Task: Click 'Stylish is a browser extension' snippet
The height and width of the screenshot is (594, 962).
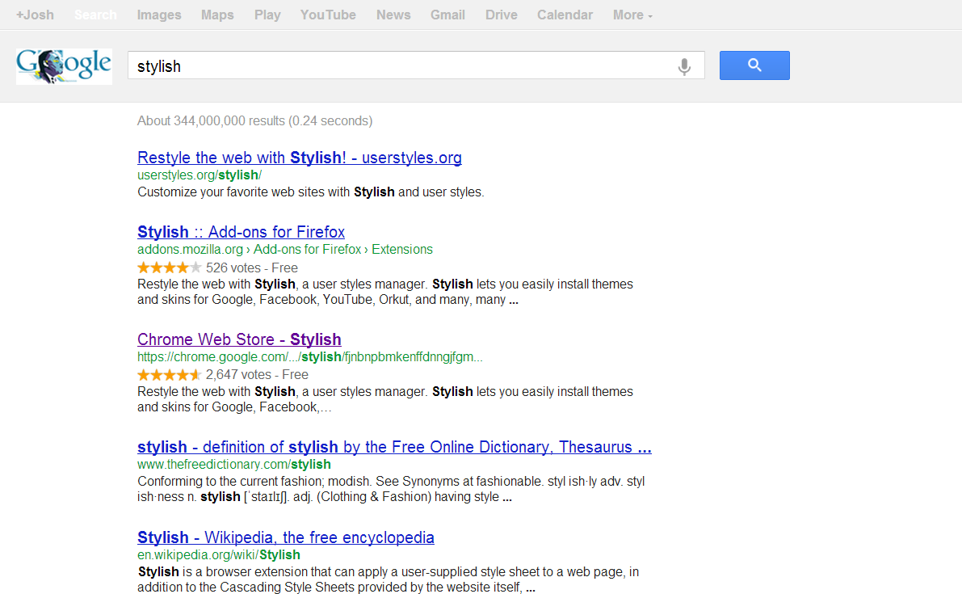Action: pyautogui.click(x=389, y=579)
